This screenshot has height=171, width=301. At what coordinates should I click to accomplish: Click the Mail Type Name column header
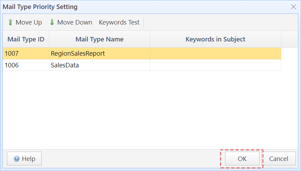[100, 39]
